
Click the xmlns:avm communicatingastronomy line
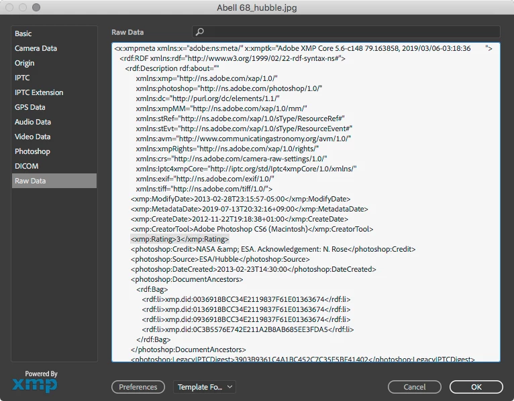[x=243, y=139]
